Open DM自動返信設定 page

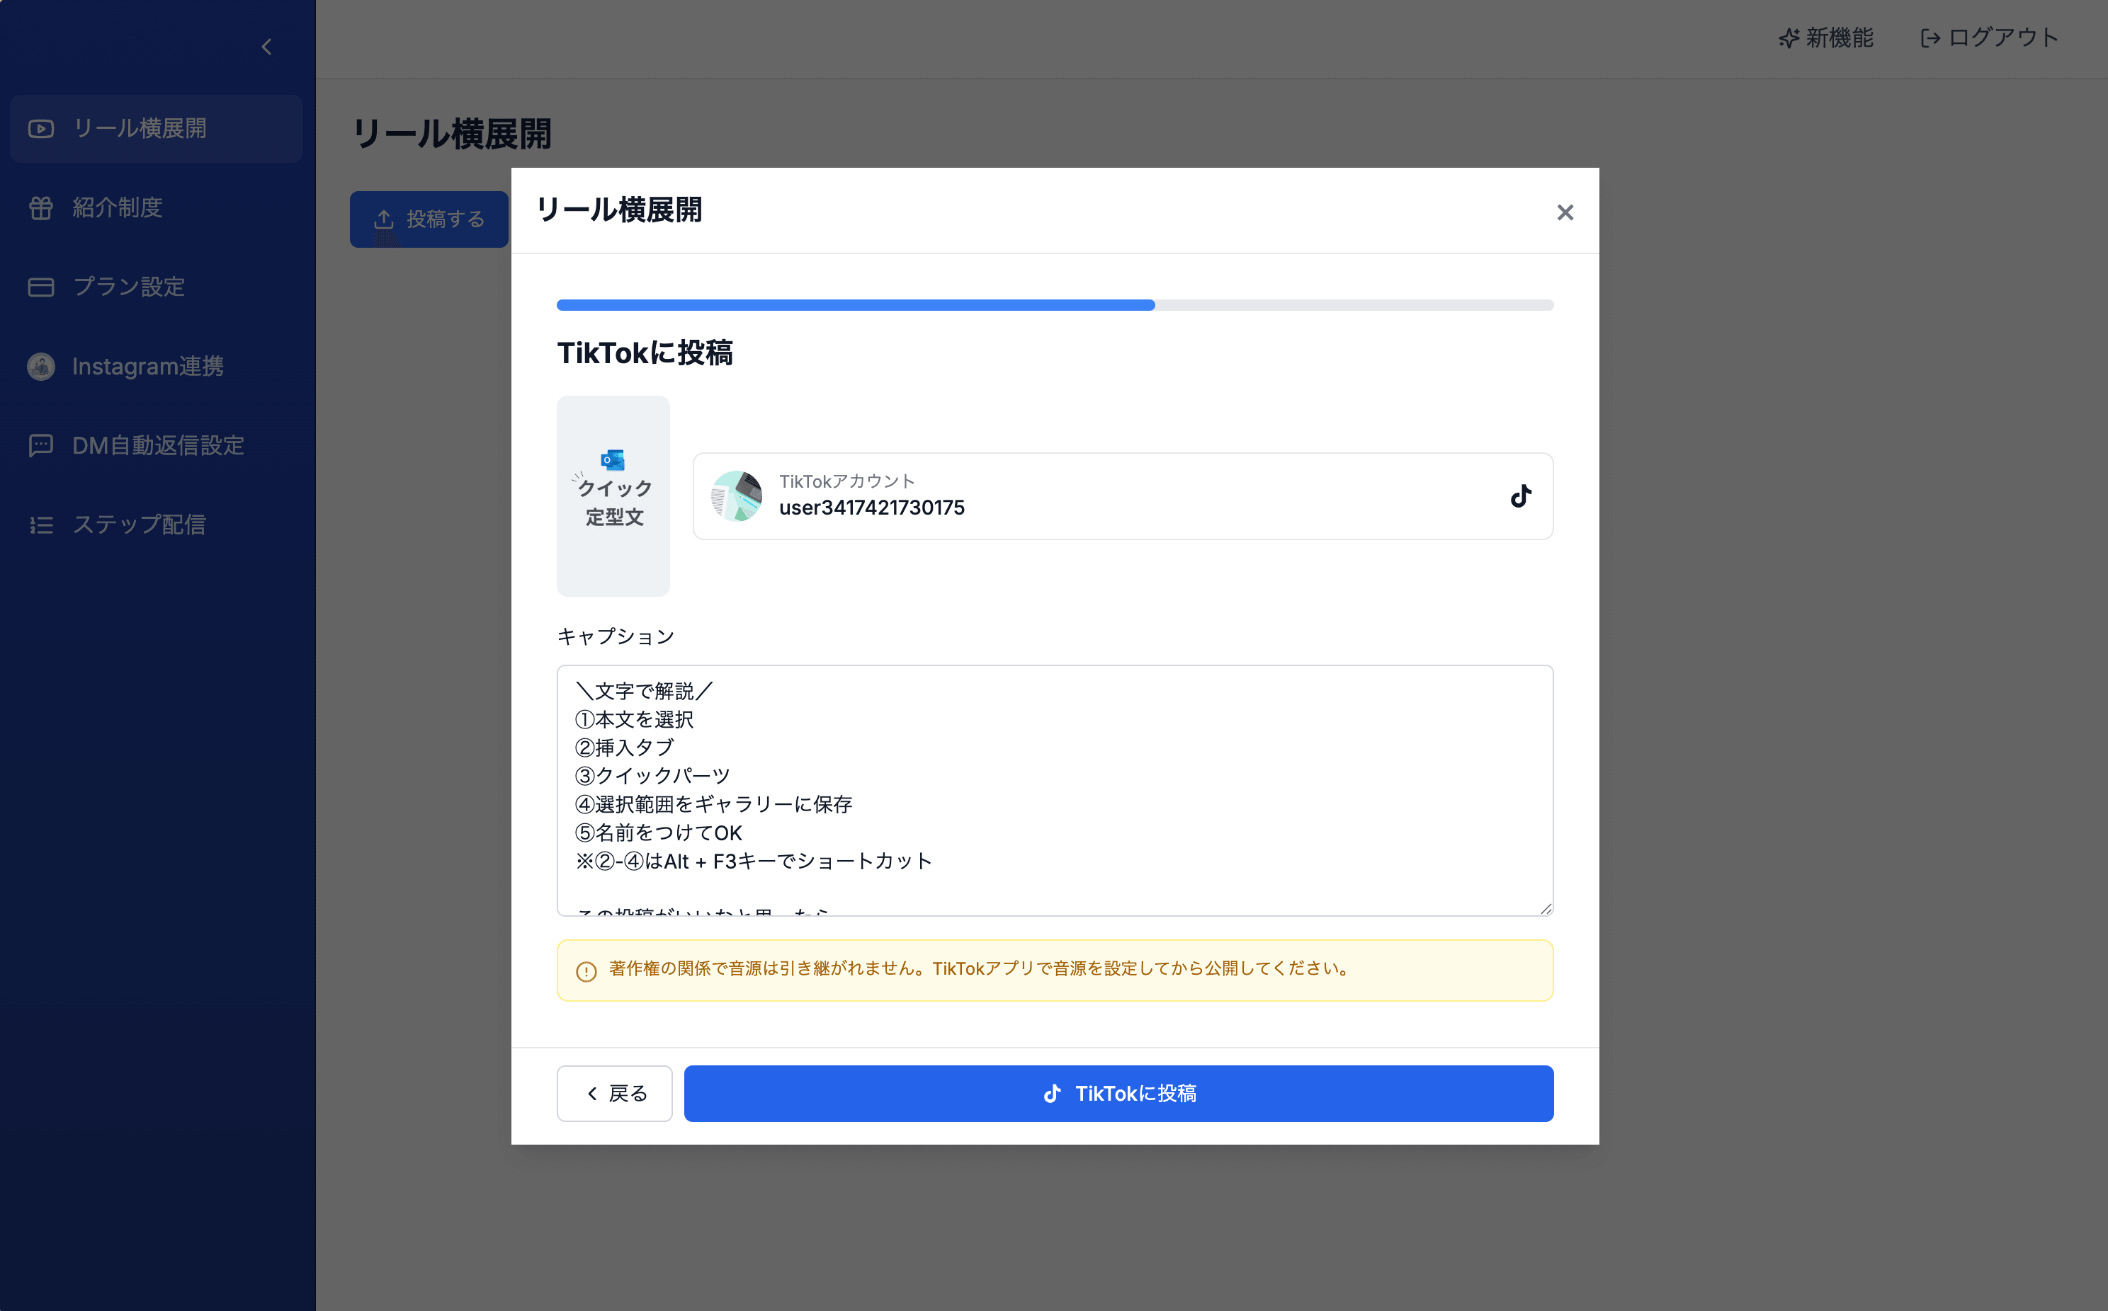pos(156,446)
